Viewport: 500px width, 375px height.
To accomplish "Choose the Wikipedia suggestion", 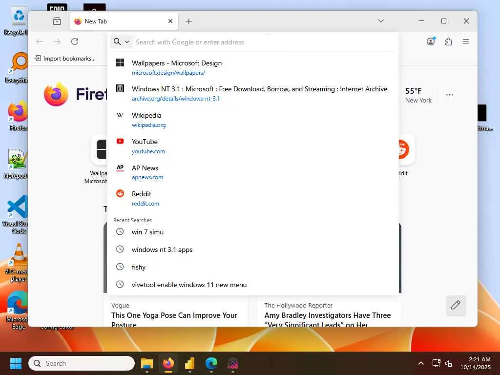I will coord(253,120).
